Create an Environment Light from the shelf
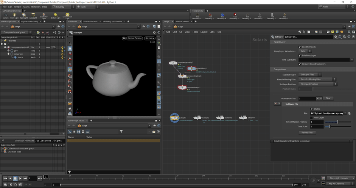 (x=67, y=15)
